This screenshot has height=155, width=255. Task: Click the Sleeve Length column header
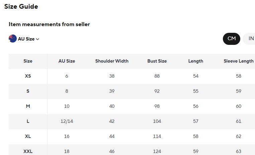pyautogui.click(x=238, y=61)
